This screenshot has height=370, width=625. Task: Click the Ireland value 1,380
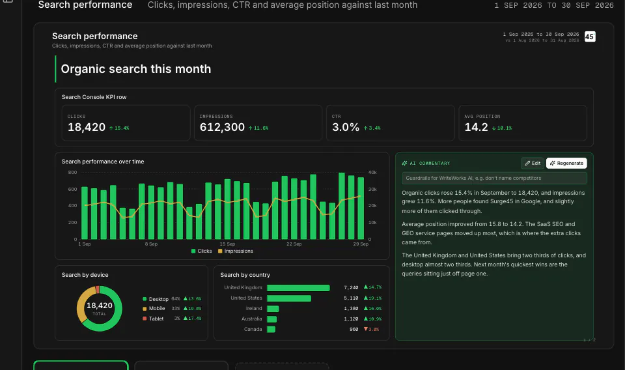pos(351,309)
